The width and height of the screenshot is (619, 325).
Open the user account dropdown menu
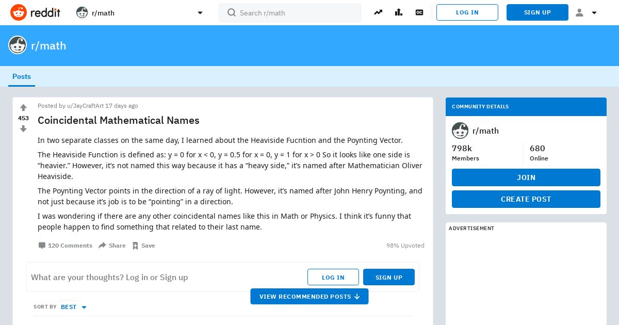[x=587, y=12]
